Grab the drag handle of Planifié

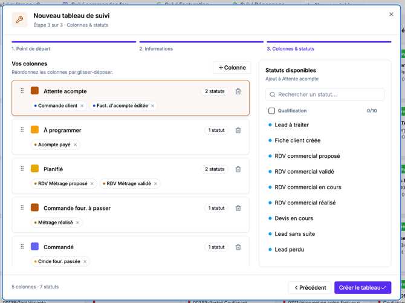tap(22, 169)
